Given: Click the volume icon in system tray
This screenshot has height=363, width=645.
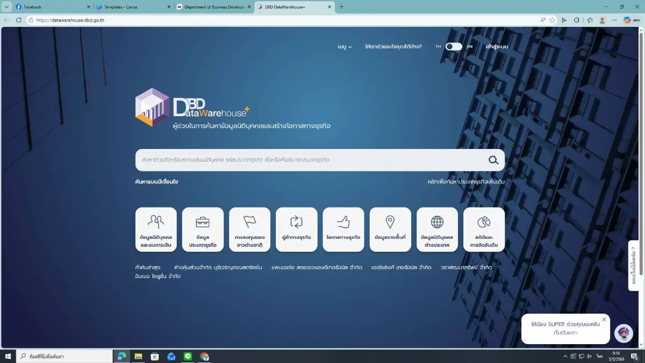Looking at the screenshot, I should (590, 356).
